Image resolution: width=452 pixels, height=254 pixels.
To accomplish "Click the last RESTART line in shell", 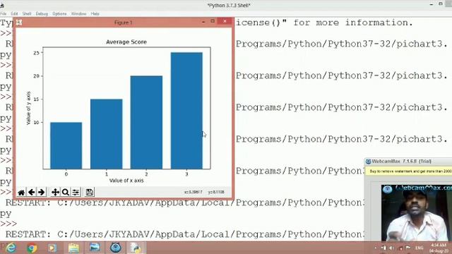I will click(x=184, y=234).
